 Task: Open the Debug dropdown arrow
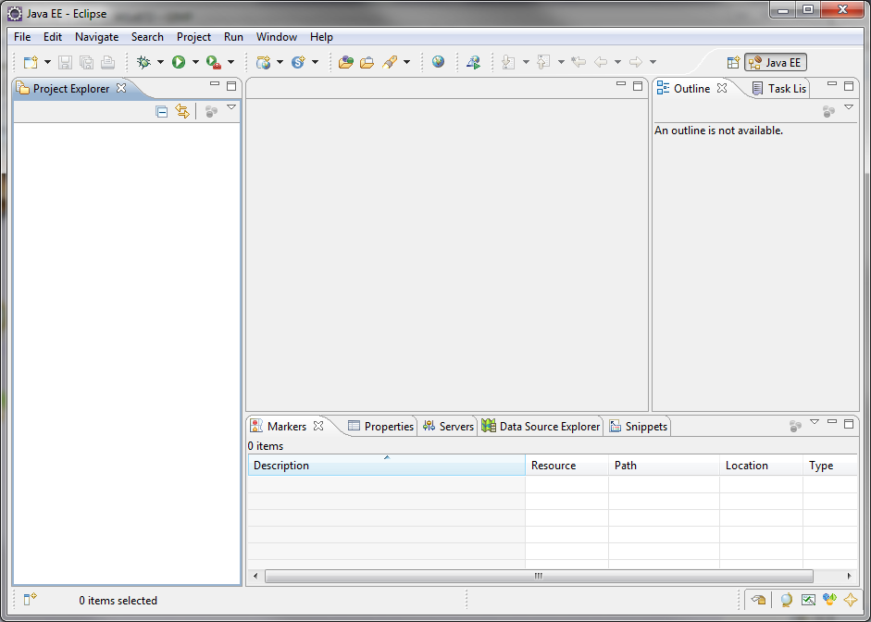[160, 62]
